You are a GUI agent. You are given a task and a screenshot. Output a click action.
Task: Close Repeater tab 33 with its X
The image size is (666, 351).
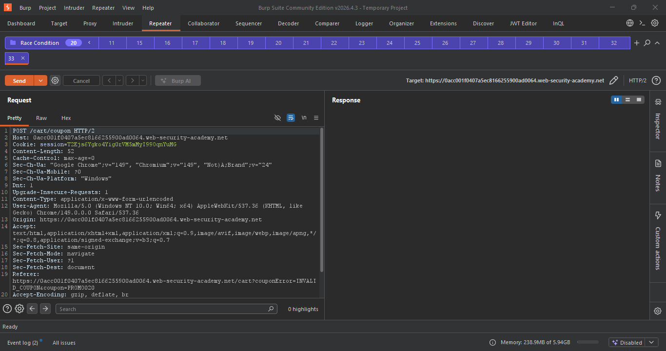(x=22, y=58)
